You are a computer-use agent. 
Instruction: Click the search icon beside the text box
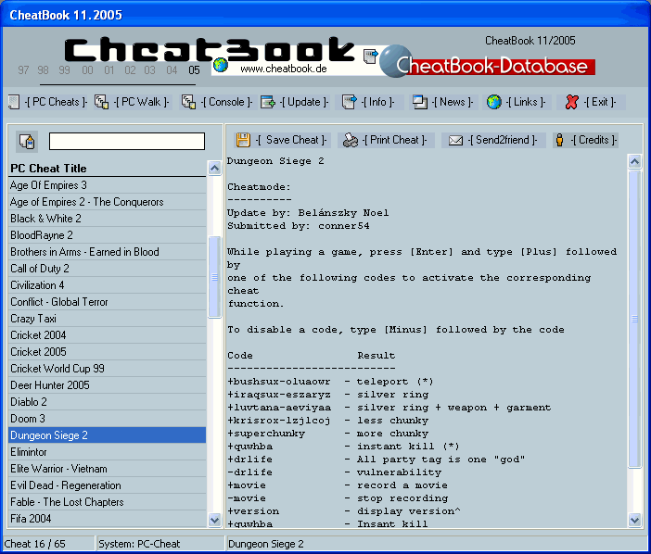27,142
